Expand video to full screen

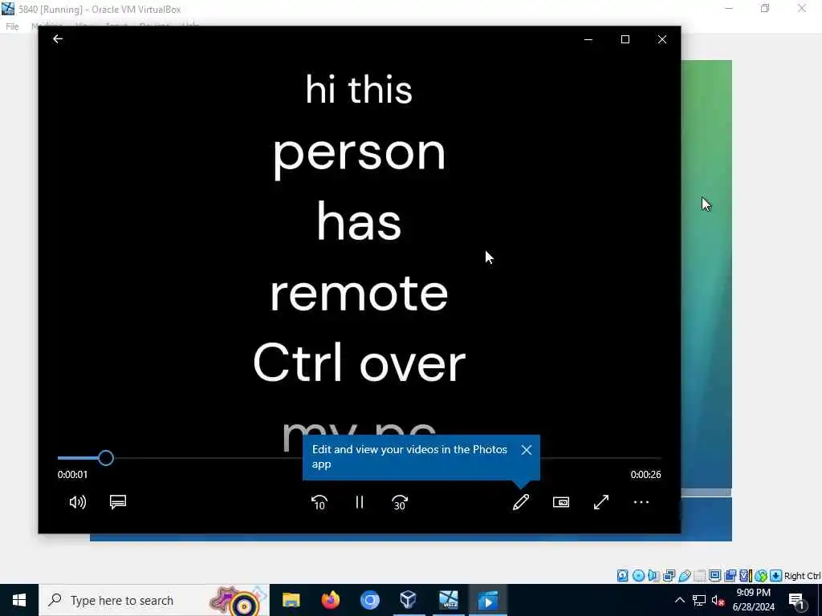[x=601, y=502]
